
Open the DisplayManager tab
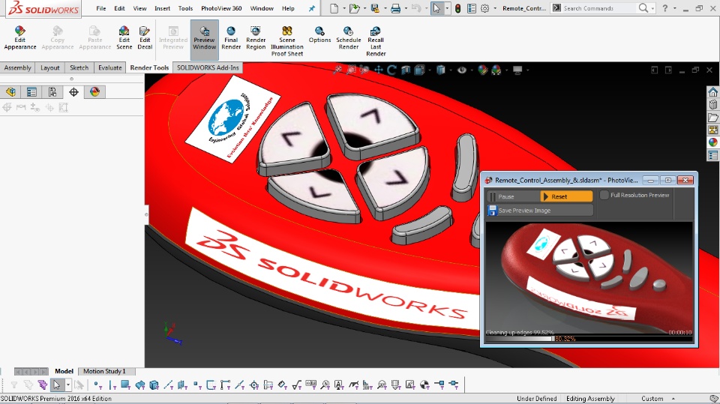tap(94, 91)
